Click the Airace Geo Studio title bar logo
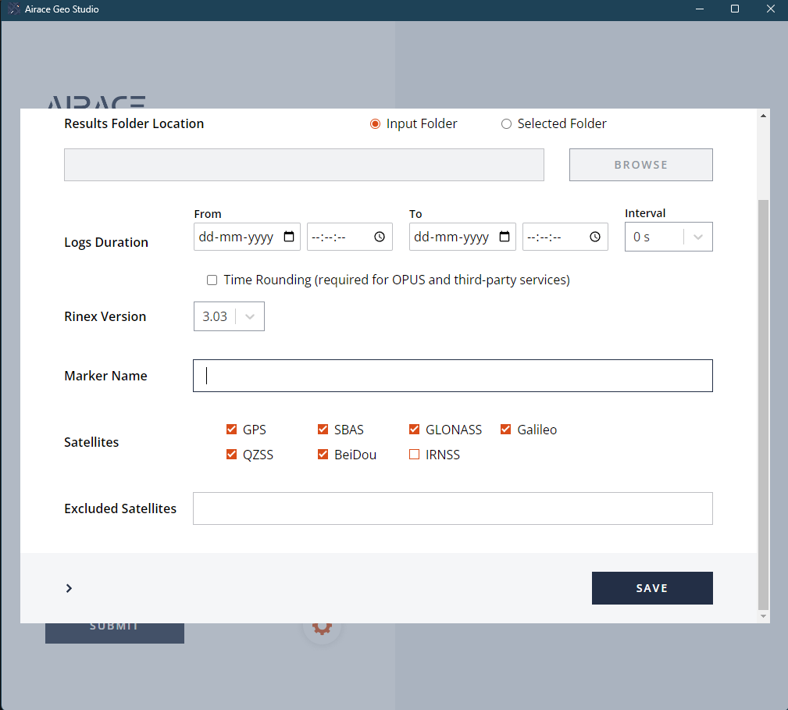The image size is (788, 710). click(x=13, y=9)
